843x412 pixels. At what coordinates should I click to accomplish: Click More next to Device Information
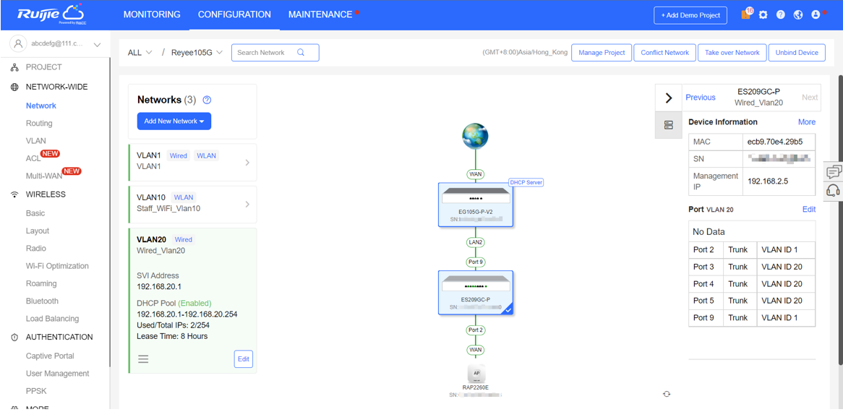pos(806,122)
